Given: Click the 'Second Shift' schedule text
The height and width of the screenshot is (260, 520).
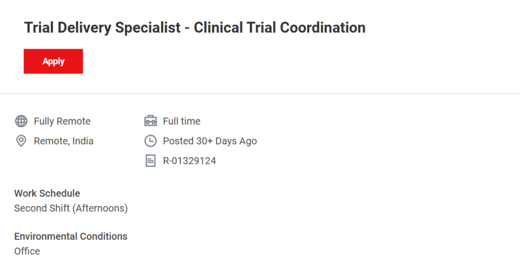Looking at the screenshot, I should (43, 208).
